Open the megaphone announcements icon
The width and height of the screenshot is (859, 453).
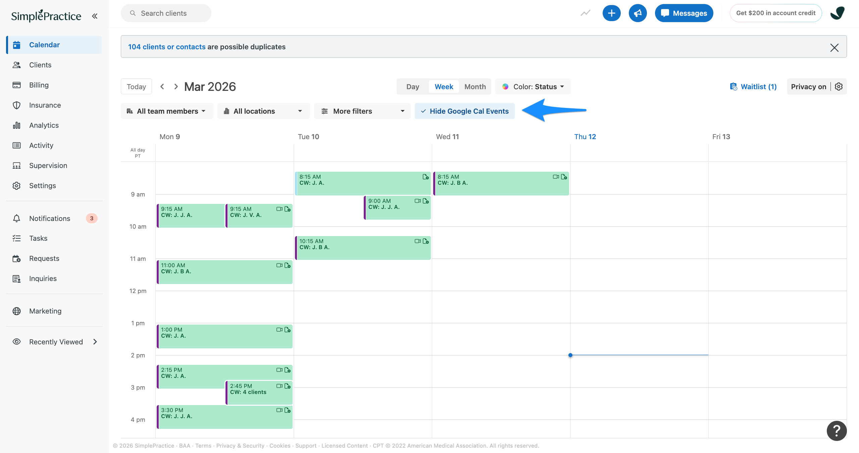[x=638, y=13]
